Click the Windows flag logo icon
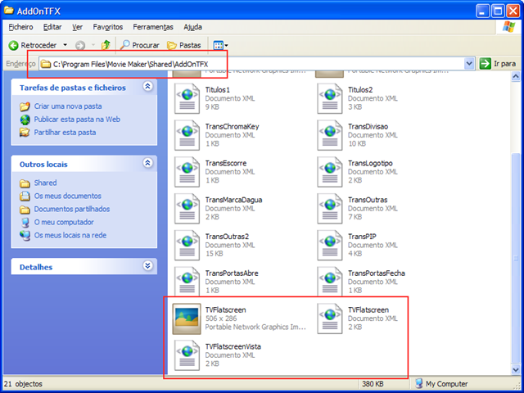 [508, 27]
